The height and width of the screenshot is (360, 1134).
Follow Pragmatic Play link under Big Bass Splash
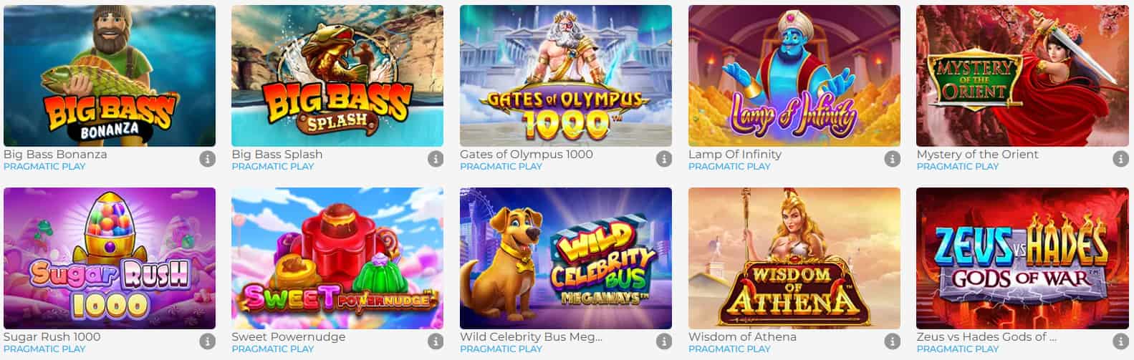[x=273, y=167]
